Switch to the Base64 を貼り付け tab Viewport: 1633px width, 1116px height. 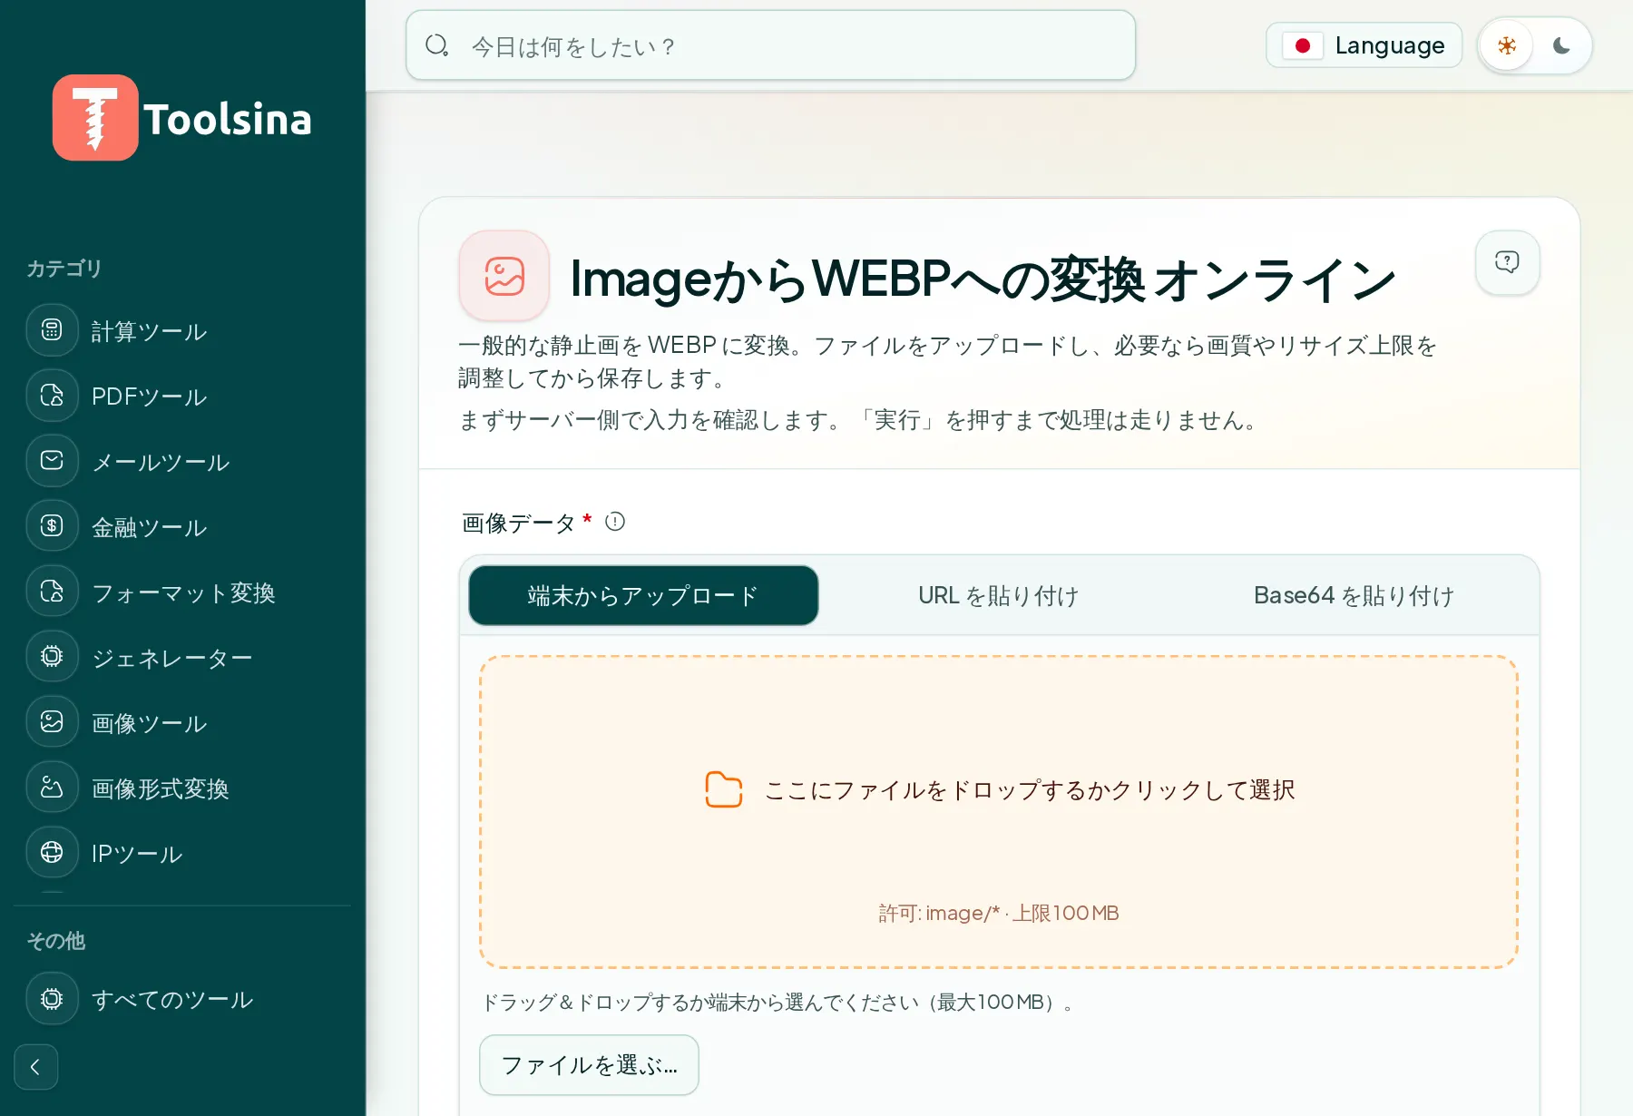pyautogui.click(x=1354, y=595)
